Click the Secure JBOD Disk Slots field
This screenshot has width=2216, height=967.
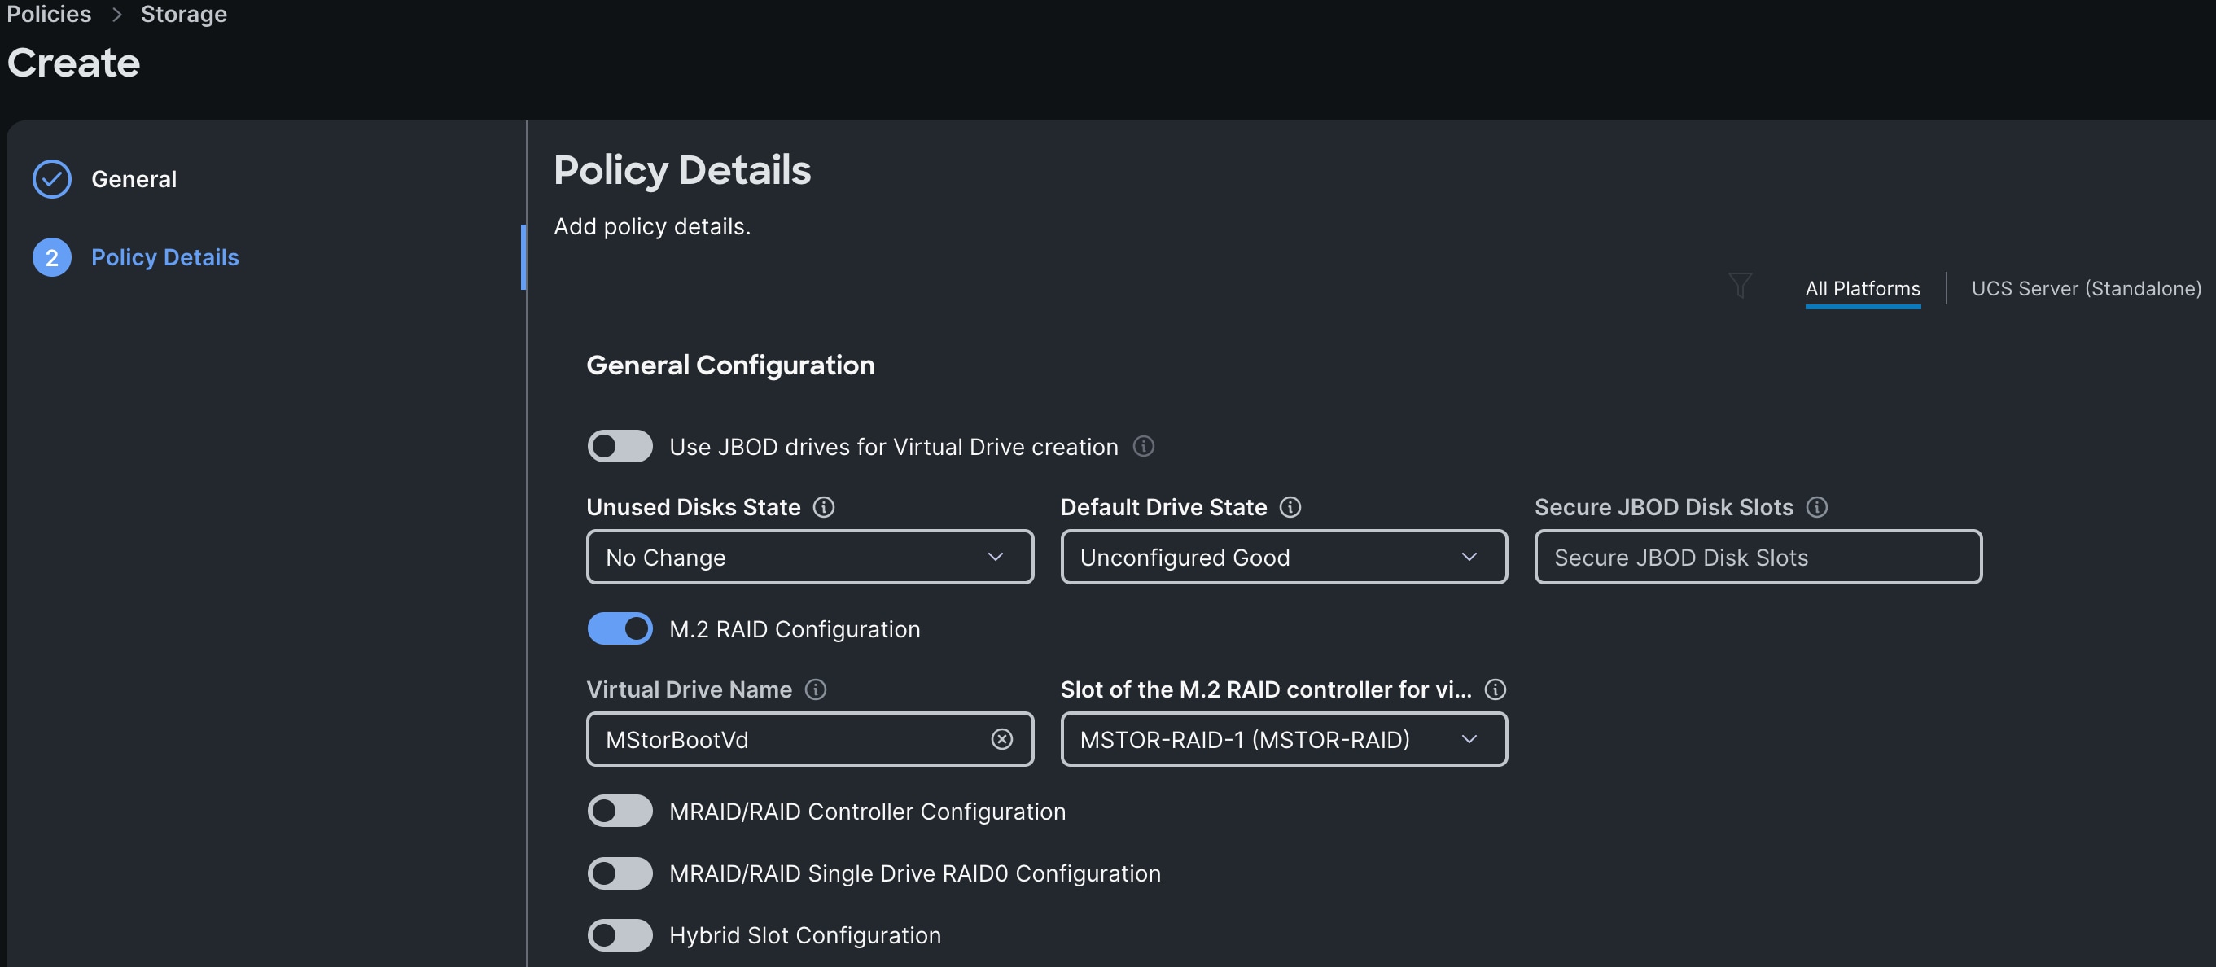(x=1758, y=558)
